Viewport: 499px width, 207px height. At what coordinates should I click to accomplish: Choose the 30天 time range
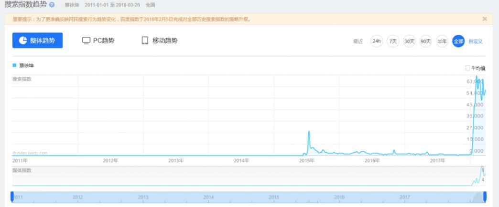409,41
